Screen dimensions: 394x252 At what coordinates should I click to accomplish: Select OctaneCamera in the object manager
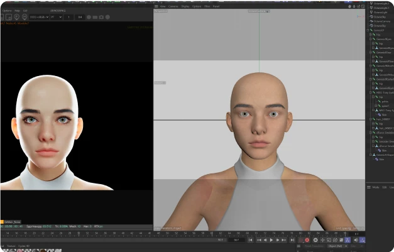pyautogui.click(x=382, y=21)
